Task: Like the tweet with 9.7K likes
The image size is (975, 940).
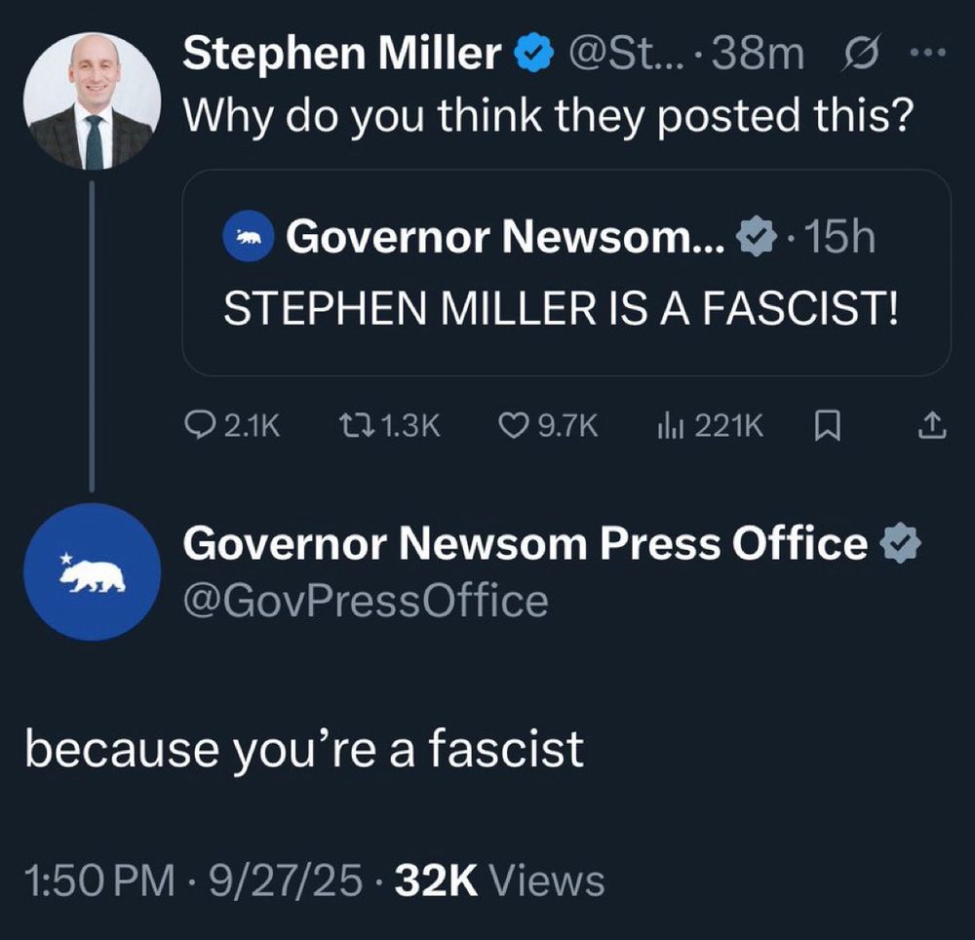Action: 512,426
